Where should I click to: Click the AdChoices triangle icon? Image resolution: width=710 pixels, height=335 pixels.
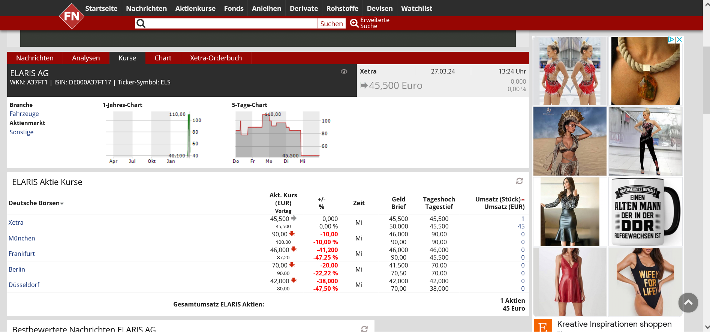(x=671, y=39)
